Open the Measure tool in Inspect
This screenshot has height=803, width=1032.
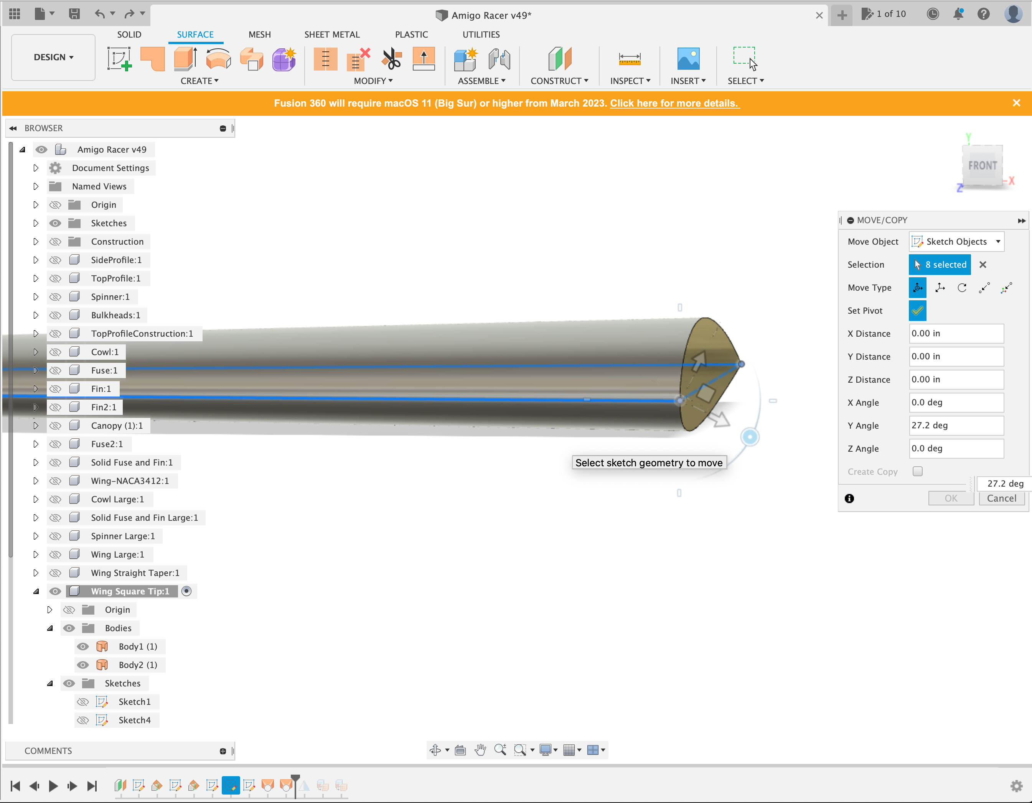(x=630, y=59)
